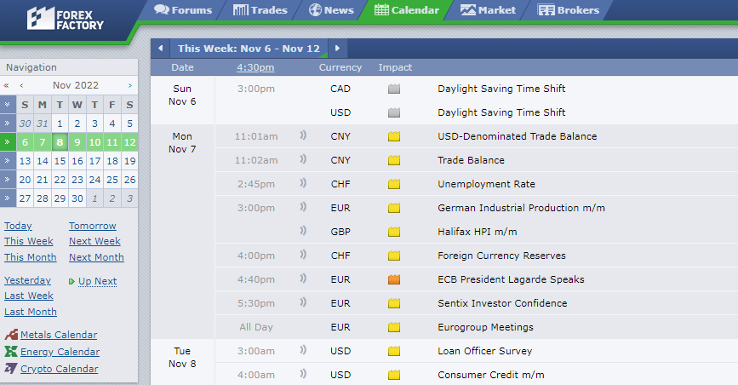Click the Up Next link
Viewport: 738px width, 385px height.
pos(97,281)
